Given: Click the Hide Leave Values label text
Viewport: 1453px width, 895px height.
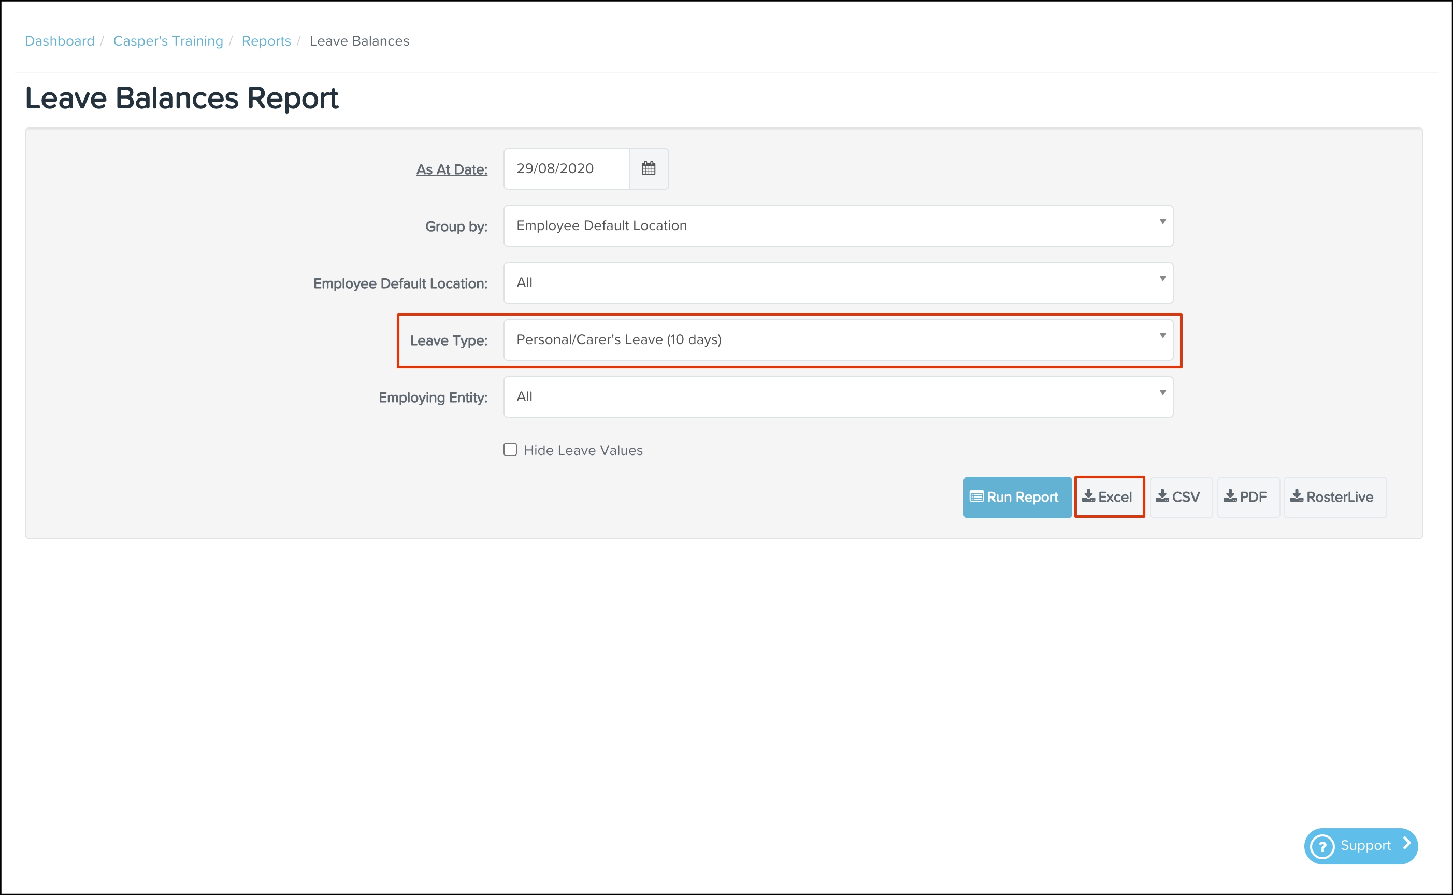Looking at the screenshot, I should 583,450.
